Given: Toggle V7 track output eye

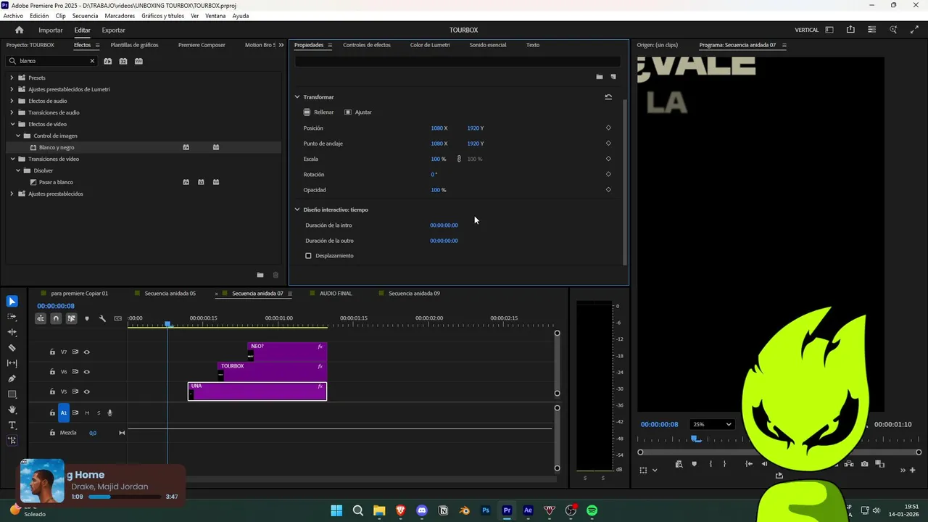Looking at the screenshot, I should (86, 352).
